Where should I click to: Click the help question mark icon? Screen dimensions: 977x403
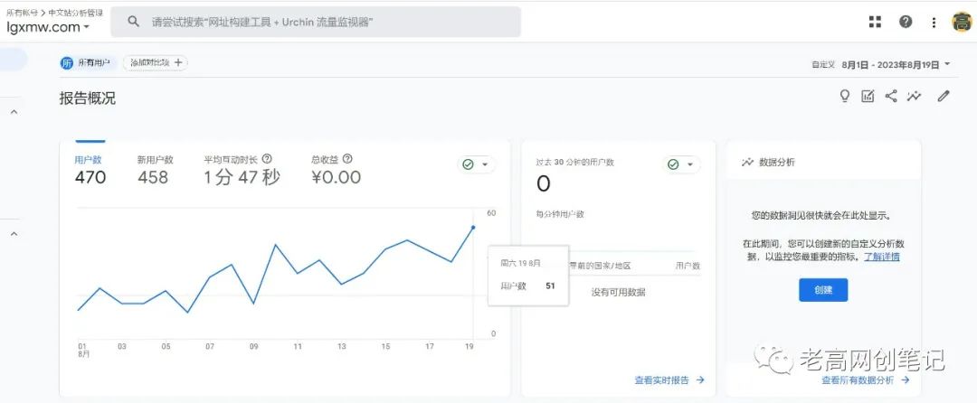tap(906, 22)
